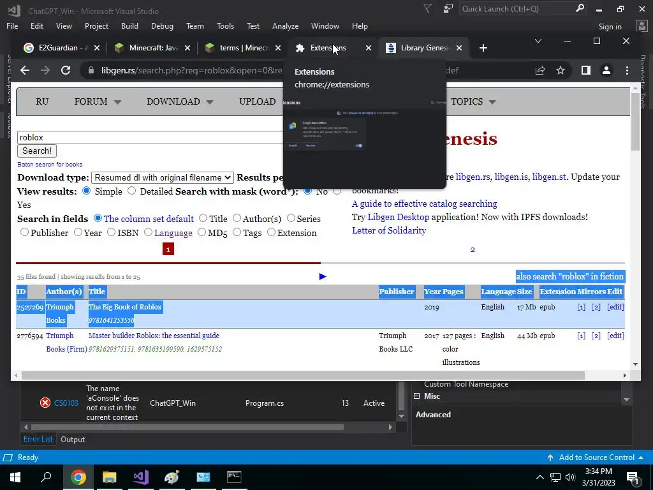Viewport: 653px width, 490px height.
Task: Open Windows notification center icon
Action: (633, 478)
